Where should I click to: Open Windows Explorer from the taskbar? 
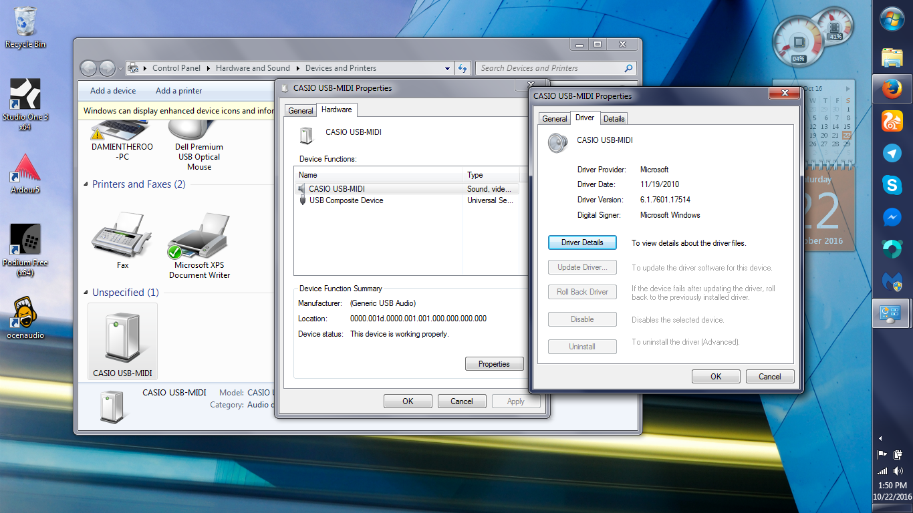[892, 57]
